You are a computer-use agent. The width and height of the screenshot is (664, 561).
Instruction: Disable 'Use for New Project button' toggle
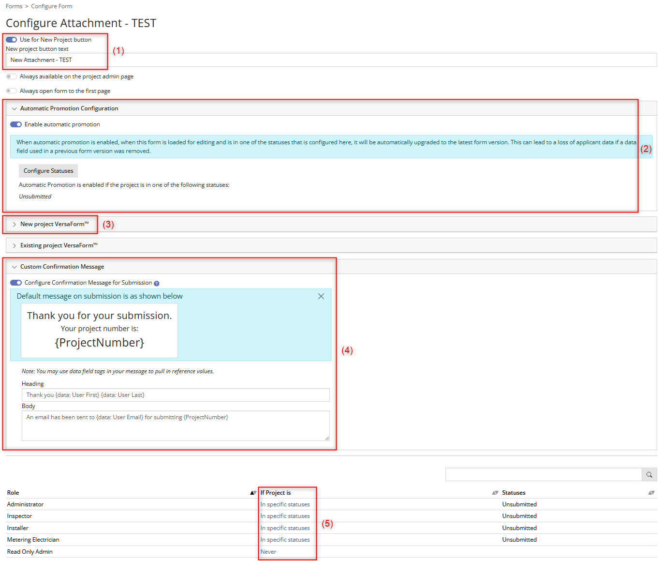coord(11,39)
